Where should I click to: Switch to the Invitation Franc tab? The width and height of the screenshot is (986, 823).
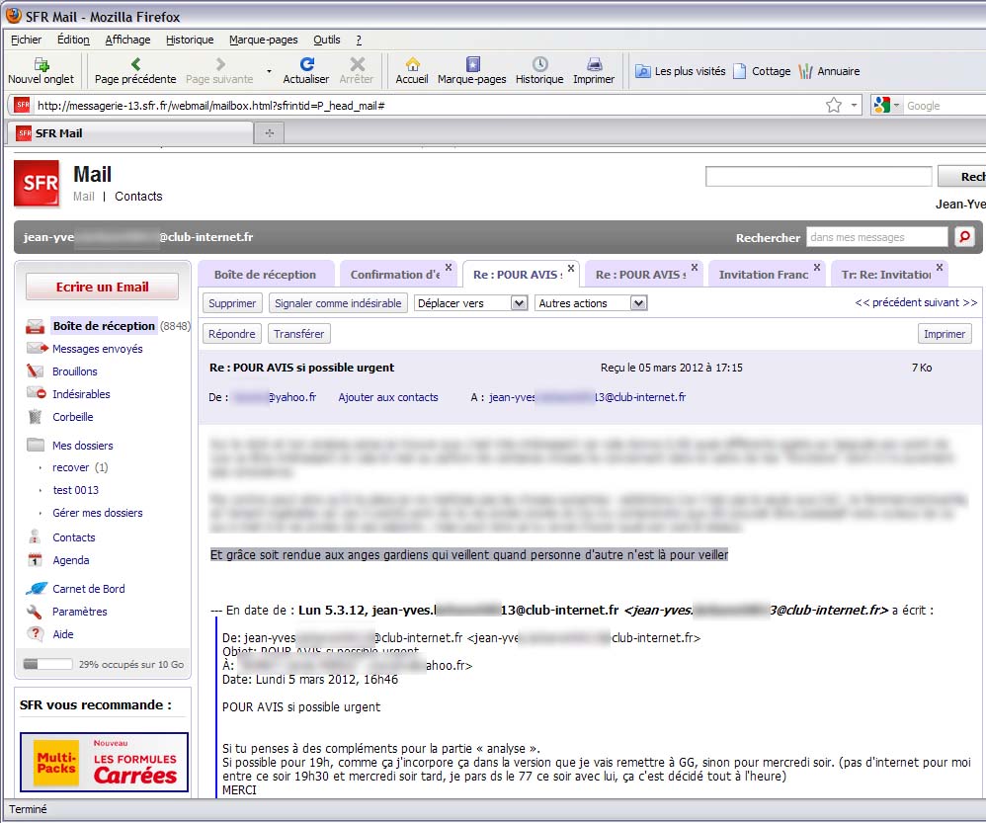click(764, 274)
